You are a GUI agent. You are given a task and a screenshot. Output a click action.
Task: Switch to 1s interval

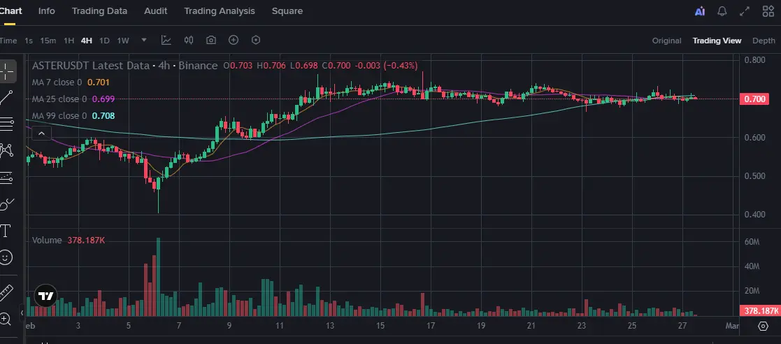point(29,41)
